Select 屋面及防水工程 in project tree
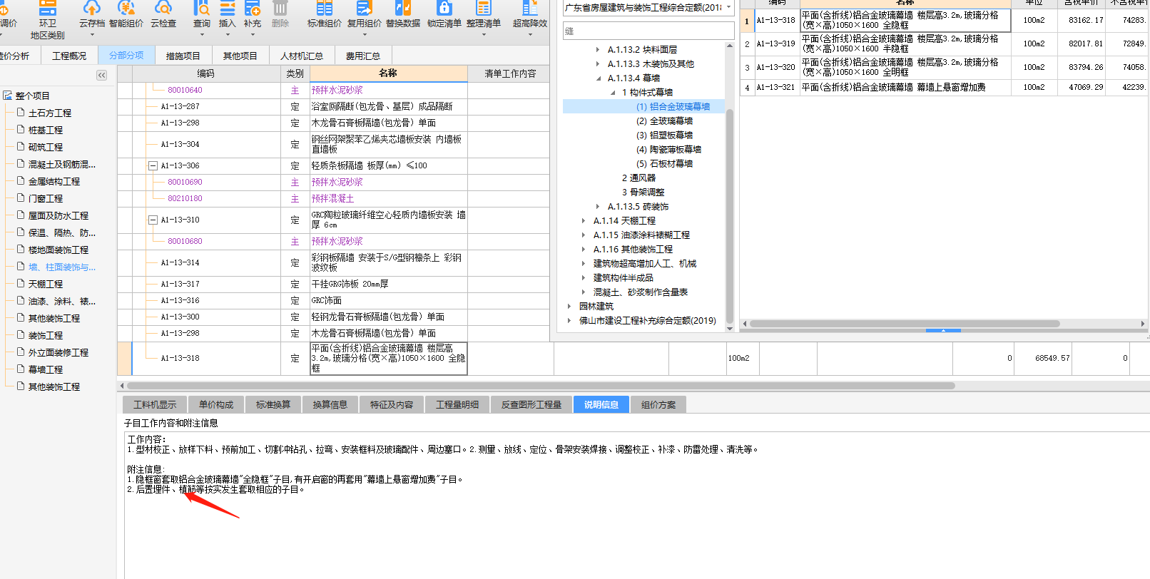 (58, 215)
